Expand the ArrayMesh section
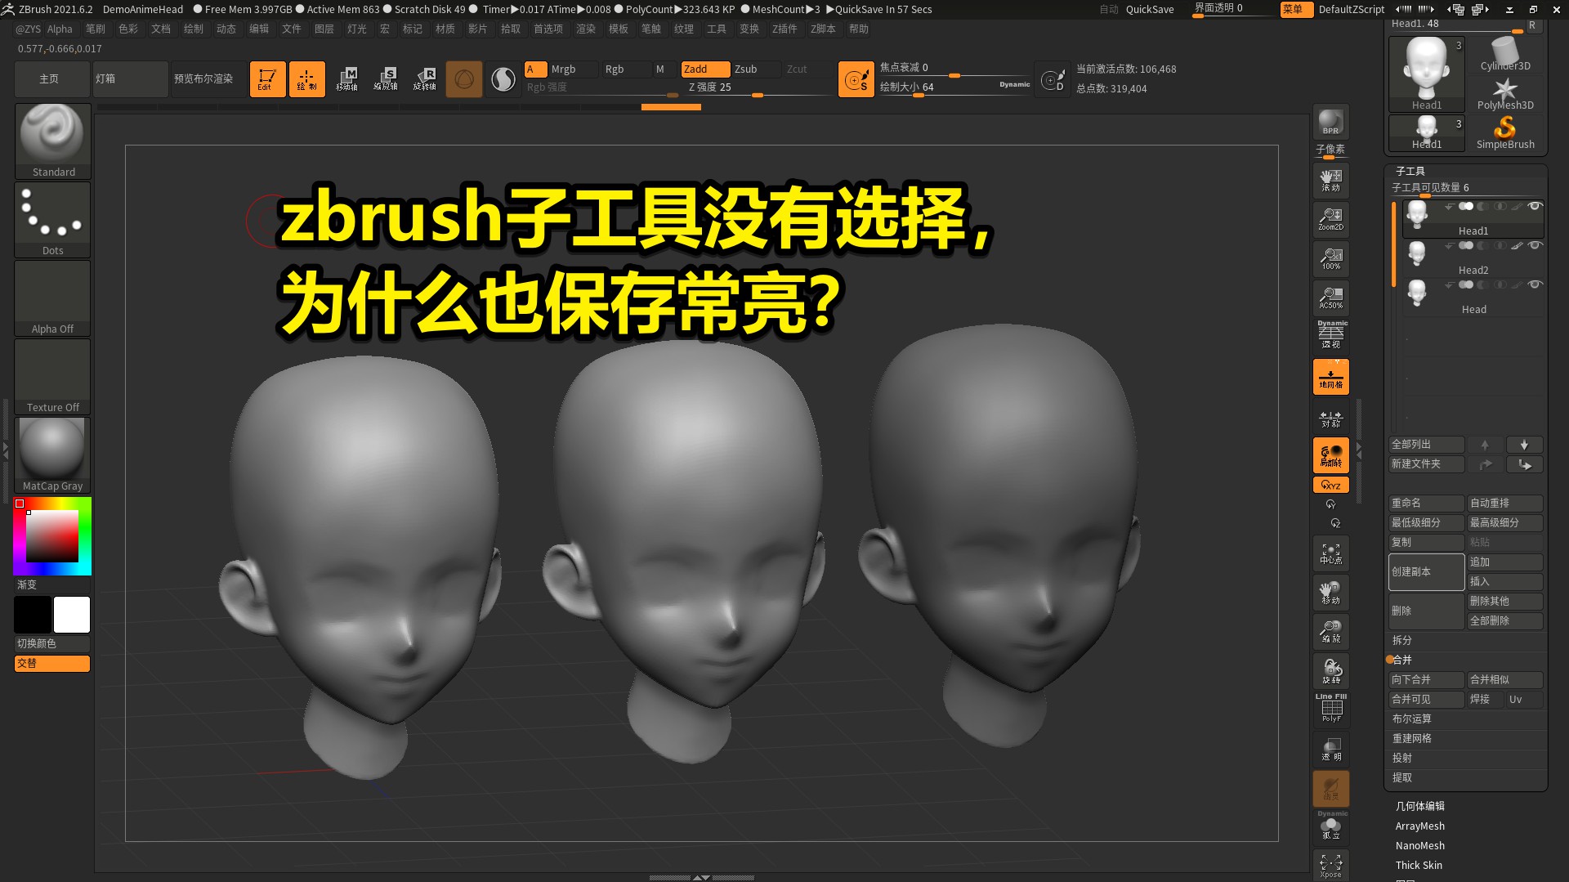Image resolution: width=1569 pixels, height=882 pixels. pyautogui.click(x=1419, y=826)
